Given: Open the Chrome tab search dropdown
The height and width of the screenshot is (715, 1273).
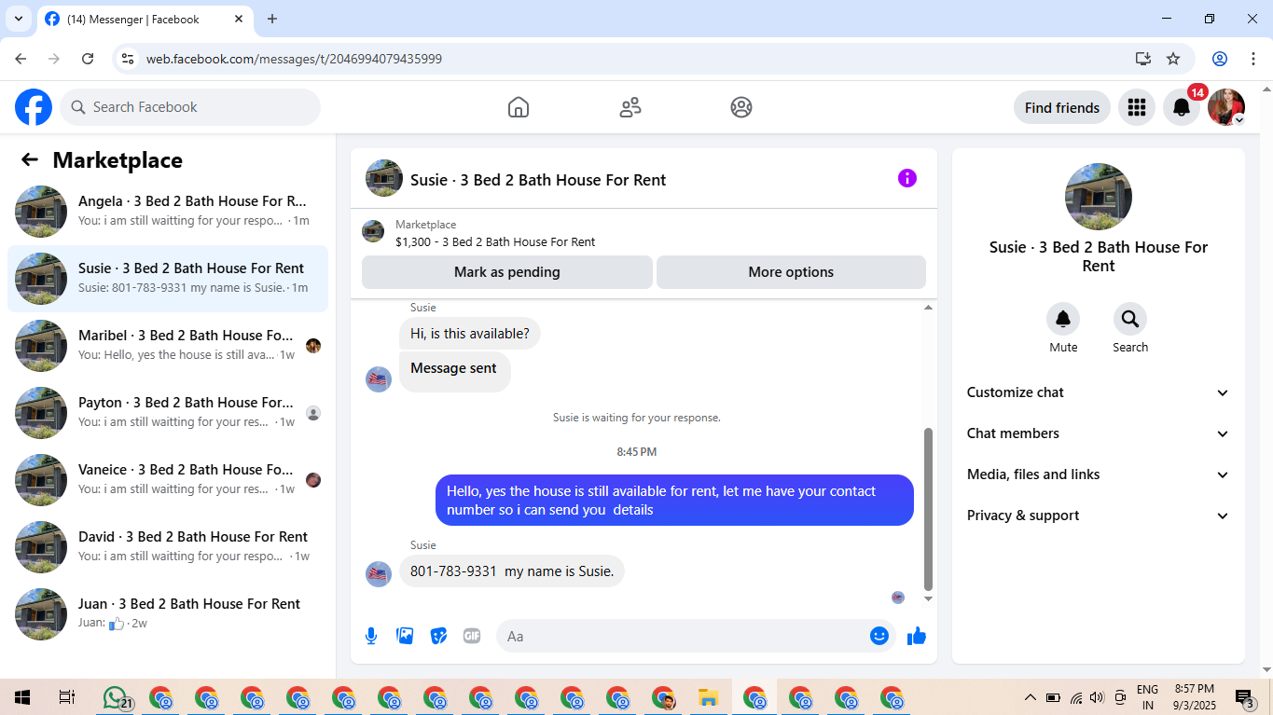Looking at the screenshot, I should pyautogui.click(x=18, y=19).
